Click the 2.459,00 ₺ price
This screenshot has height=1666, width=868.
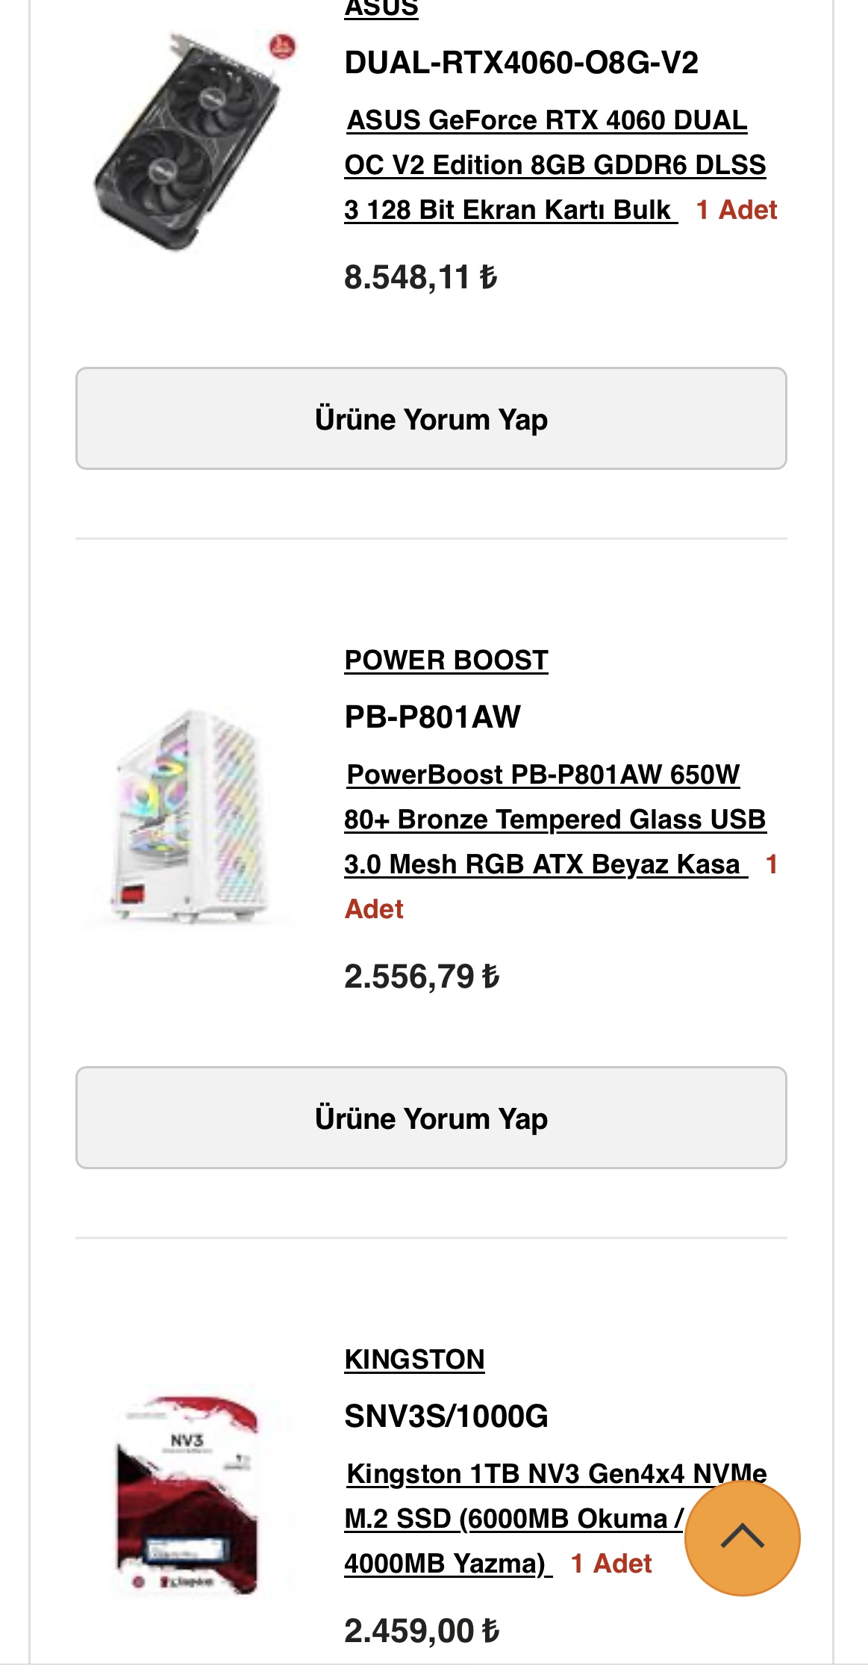421,1631
